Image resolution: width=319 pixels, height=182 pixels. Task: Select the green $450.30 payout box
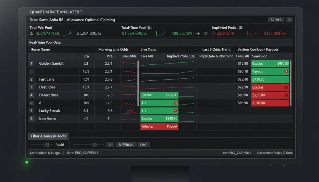270,79
